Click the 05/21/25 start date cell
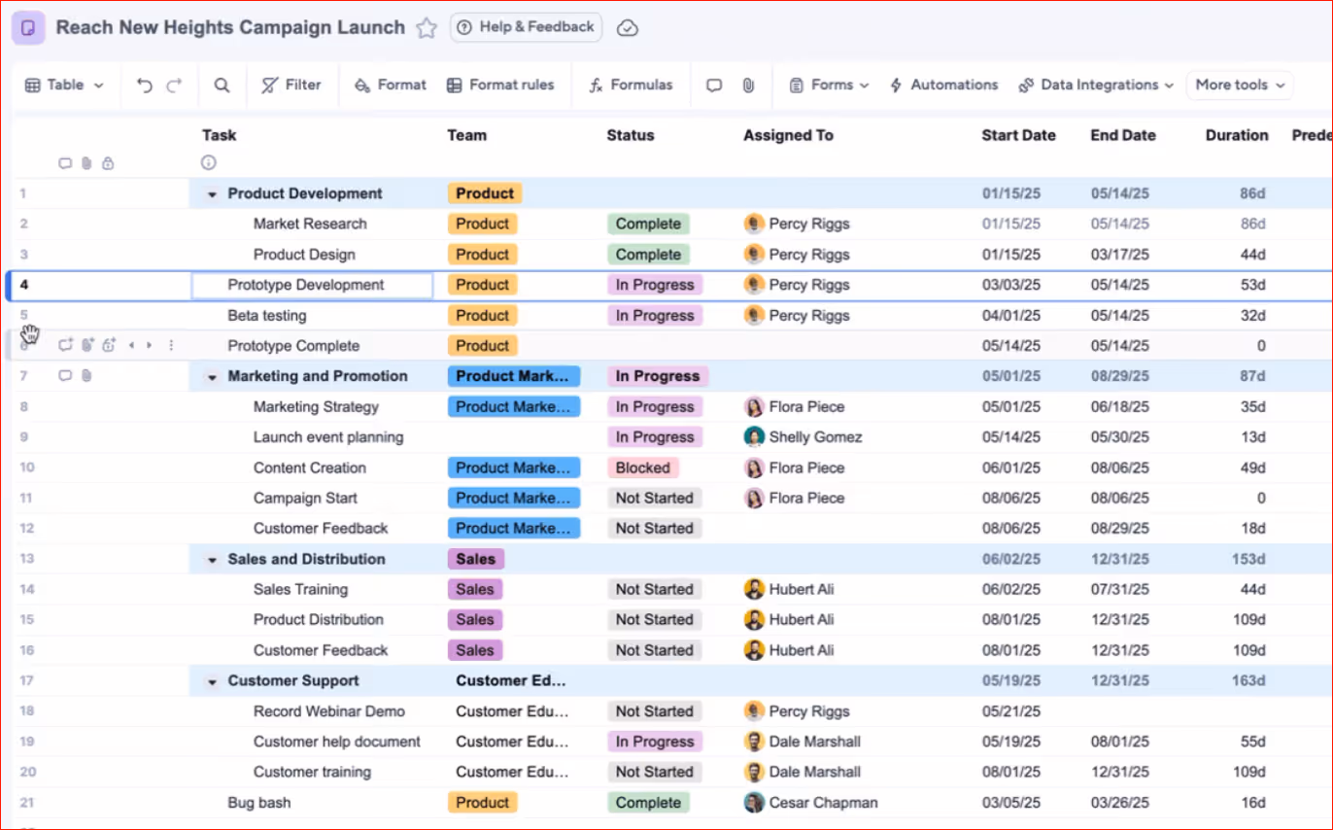 tap(1010, 711)
